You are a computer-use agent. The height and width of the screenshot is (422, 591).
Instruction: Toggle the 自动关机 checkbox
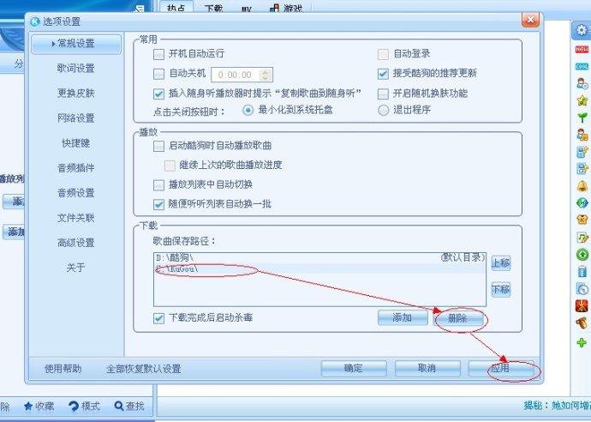(158, 74)
